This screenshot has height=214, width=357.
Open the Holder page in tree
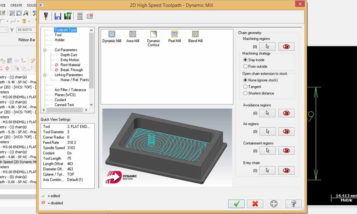[x=59, y=40]
